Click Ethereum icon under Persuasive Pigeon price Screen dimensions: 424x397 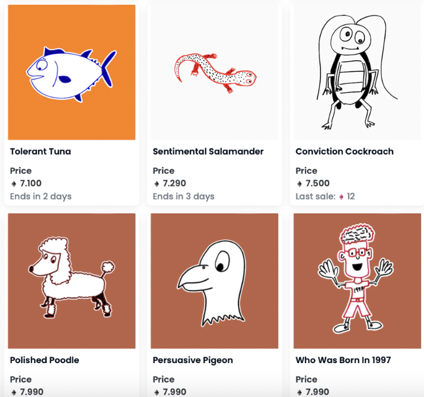click(157, 392)
